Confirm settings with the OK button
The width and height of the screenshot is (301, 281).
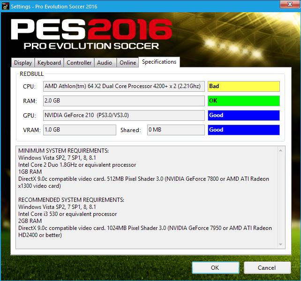coord(215,267)
